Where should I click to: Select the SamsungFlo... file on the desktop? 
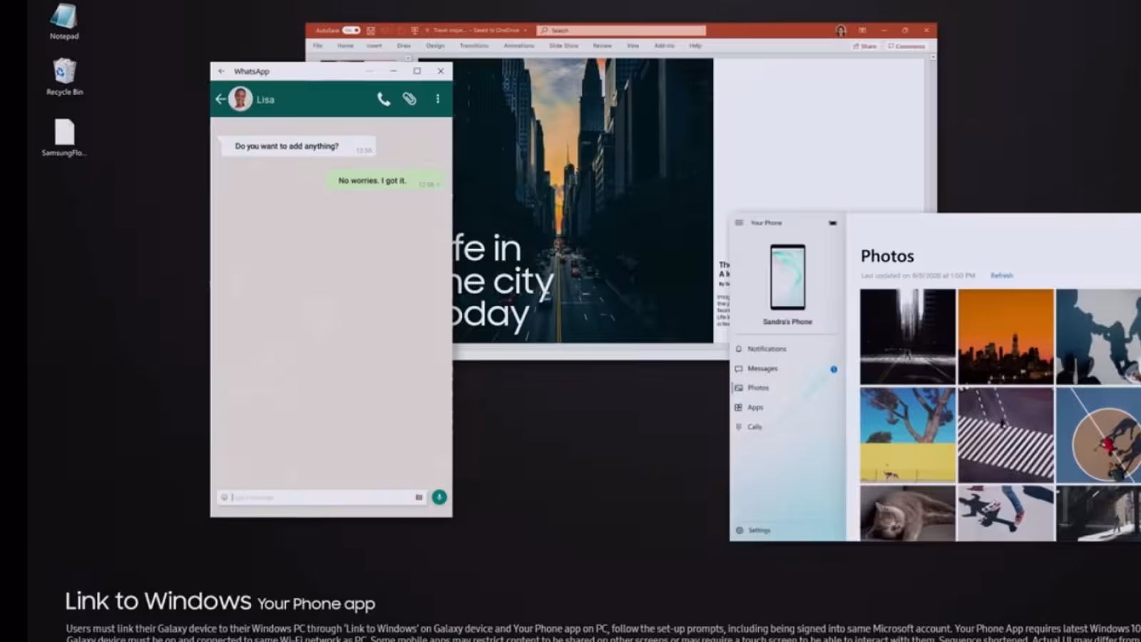click(x=64, y=138)
